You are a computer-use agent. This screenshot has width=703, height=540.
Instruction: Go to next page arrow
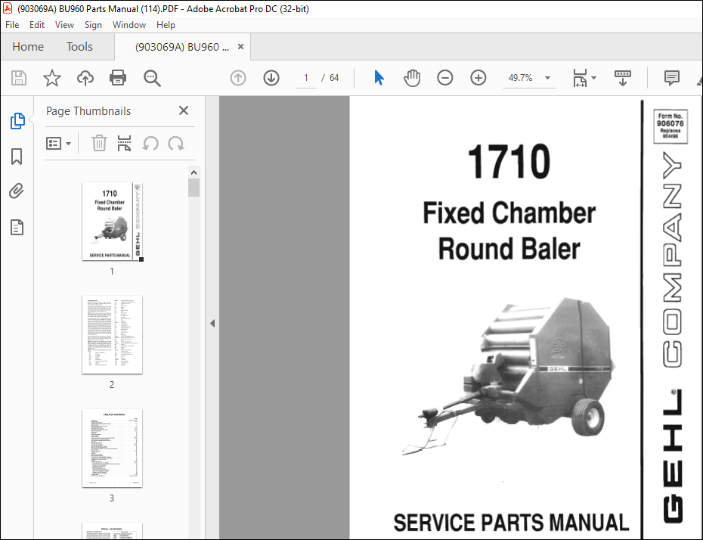point(271,78)
